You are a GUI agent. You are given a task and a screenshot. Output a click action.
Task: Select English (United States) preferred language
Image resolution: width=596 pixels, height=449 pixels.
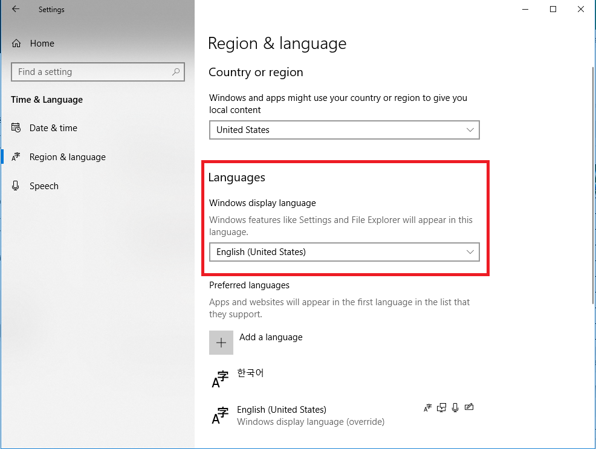pos(345,415)
